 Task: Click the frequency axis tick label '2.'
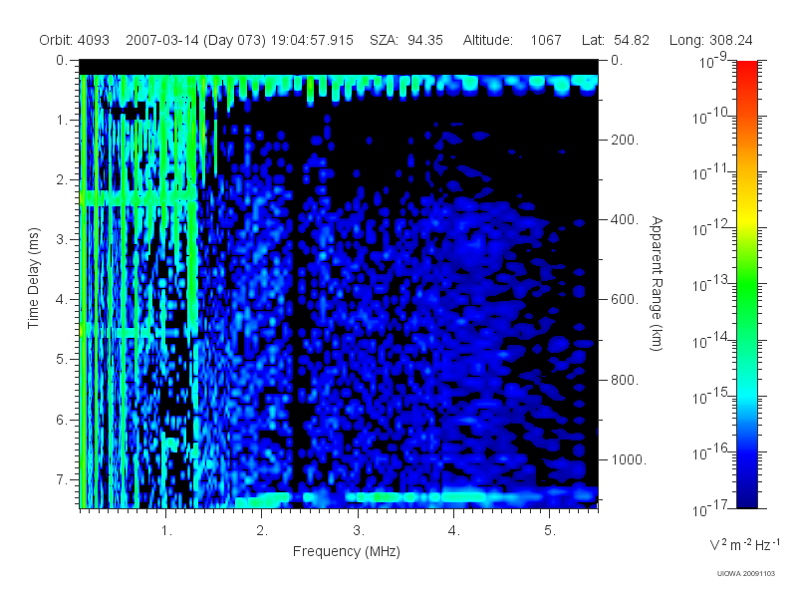(262, 531)
